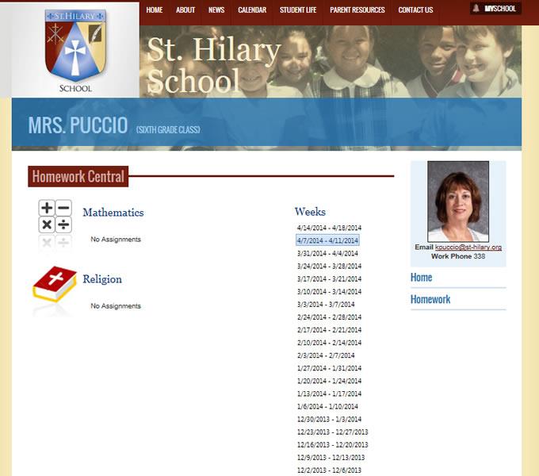Select week 1/27/2014 - 1/31/2014
This screenshot has width=539, height=476.
click(329, 368)
